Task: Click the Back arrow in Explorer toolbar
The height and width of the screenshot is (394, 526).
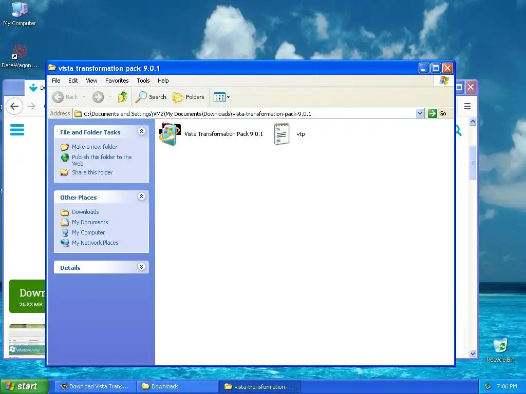Action: pos(58,97)
